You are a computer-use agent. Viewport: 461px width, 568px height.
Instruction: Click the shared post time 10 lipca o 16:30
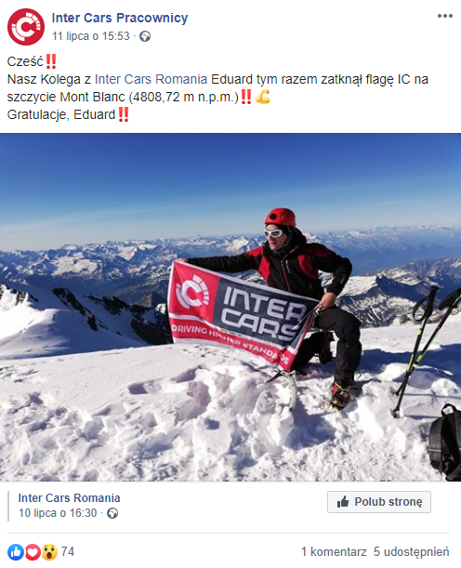(x=58, y=513)
